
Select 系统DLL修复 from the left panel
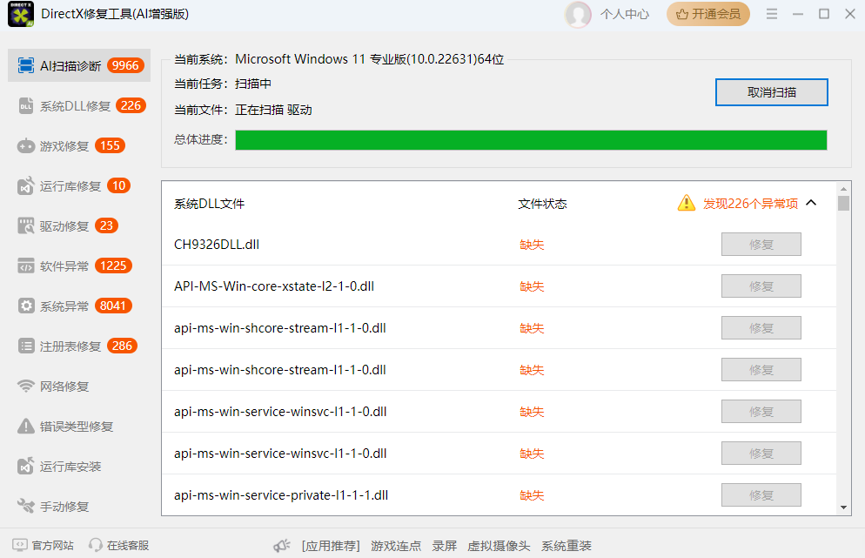pos(65,104)
